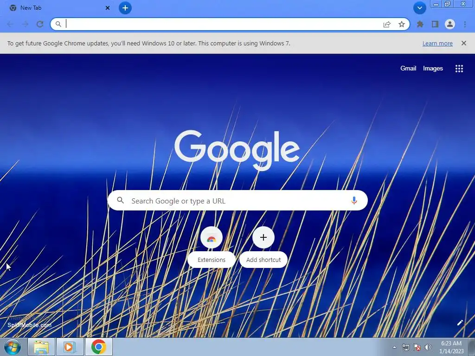Screen dimensions: 475x356
Task: Launch Windows Media Player from taskbar
Action: pos(70,347)
